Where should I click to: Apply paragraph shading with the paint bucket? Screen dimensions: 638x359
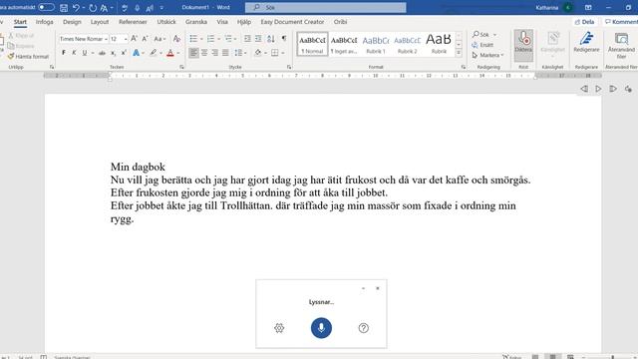pyautogui.click(x=258, y=53)
